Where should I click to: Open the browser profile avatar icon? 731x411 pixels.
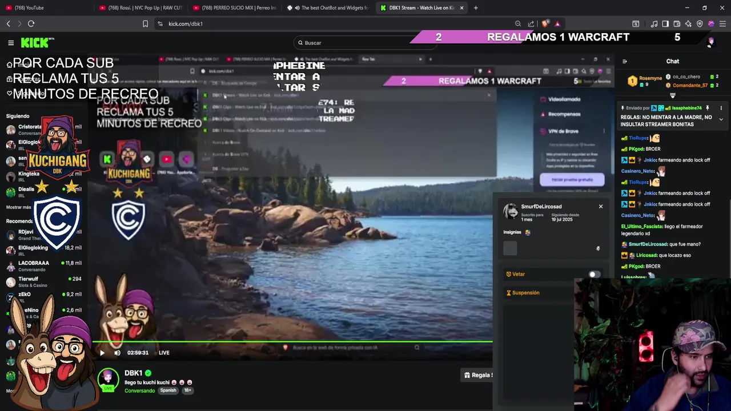(711, 23)
